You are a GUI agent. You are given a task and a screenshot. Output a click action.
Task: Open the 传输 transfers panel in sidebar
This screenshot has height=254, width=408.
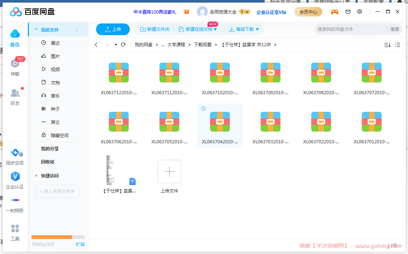pos(15,67)
